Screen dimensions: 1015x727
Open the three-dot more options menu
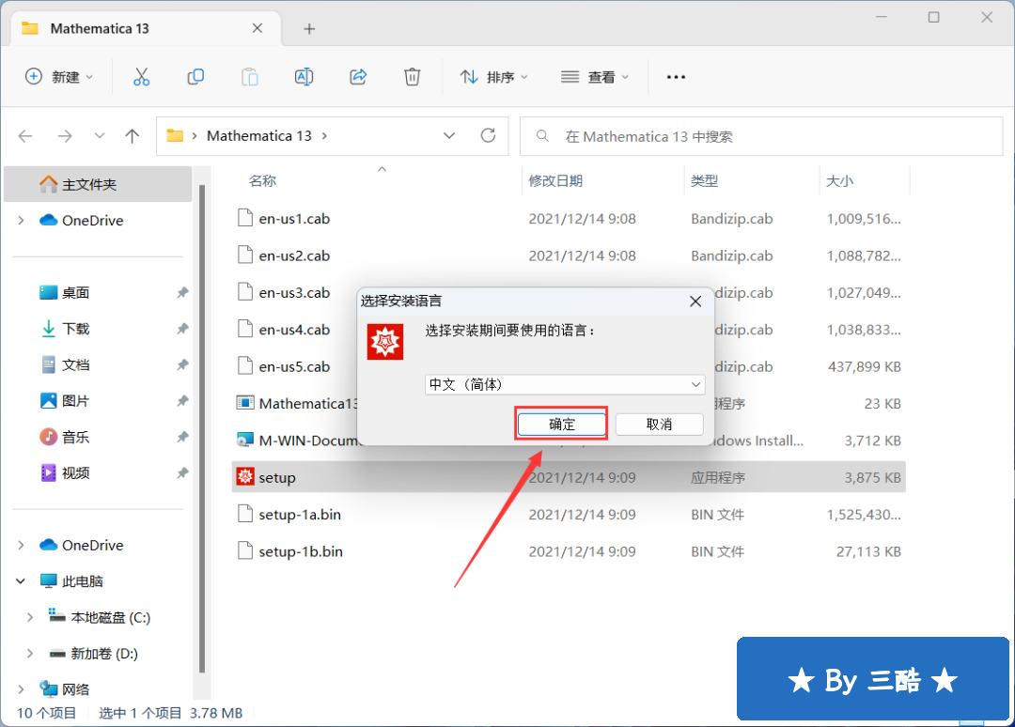676,77
